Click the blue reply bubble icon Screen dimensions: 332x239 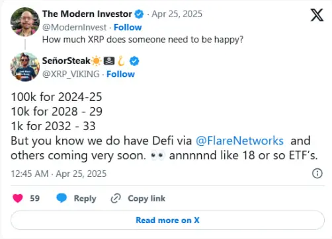pyautogui.click(x=62, y=198)
